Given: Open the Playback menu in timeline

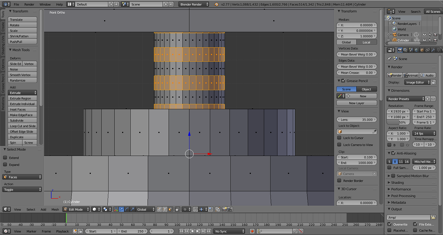Looking at the screenshot, I should (x=62, y=231).
